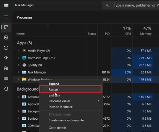Sort by the Memory column header
Screen dimensions: 159x132
[x=146, y=34]
